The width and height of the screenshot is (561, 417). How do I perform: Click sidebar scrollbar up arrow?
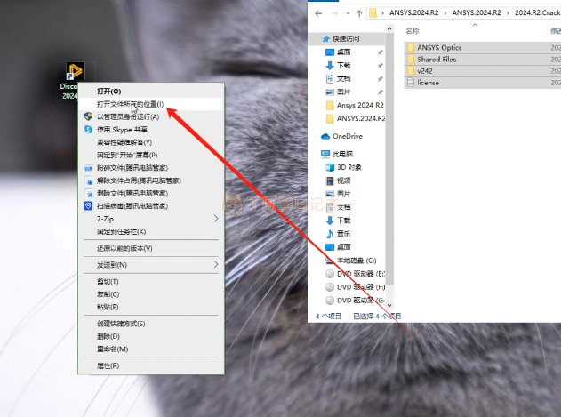click(x=389, y=28)
